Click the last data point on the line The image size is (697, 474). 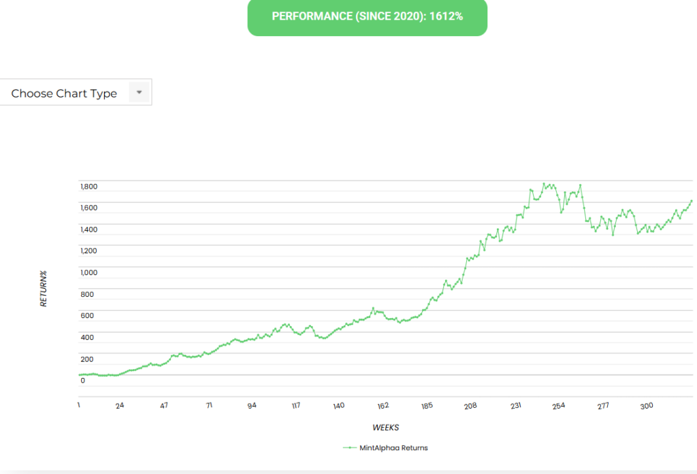pos(692,201)
